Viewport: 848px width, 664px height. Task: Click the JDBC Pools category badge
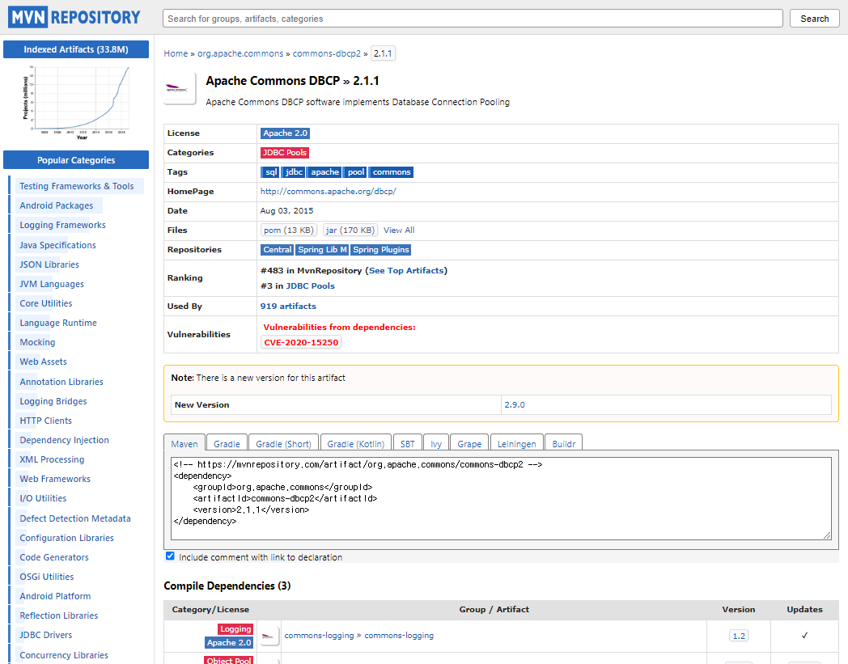pyautogui.click(x=285, y=153)
